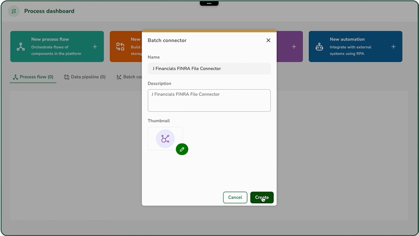Click the flow icon on New process flow card

(21, 47)
